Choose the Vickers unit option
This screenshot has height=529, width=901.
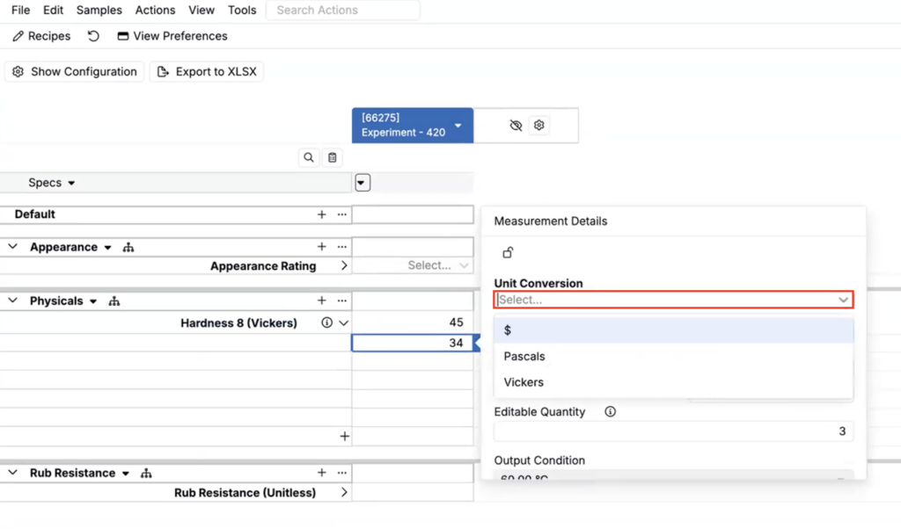[673, 382]
